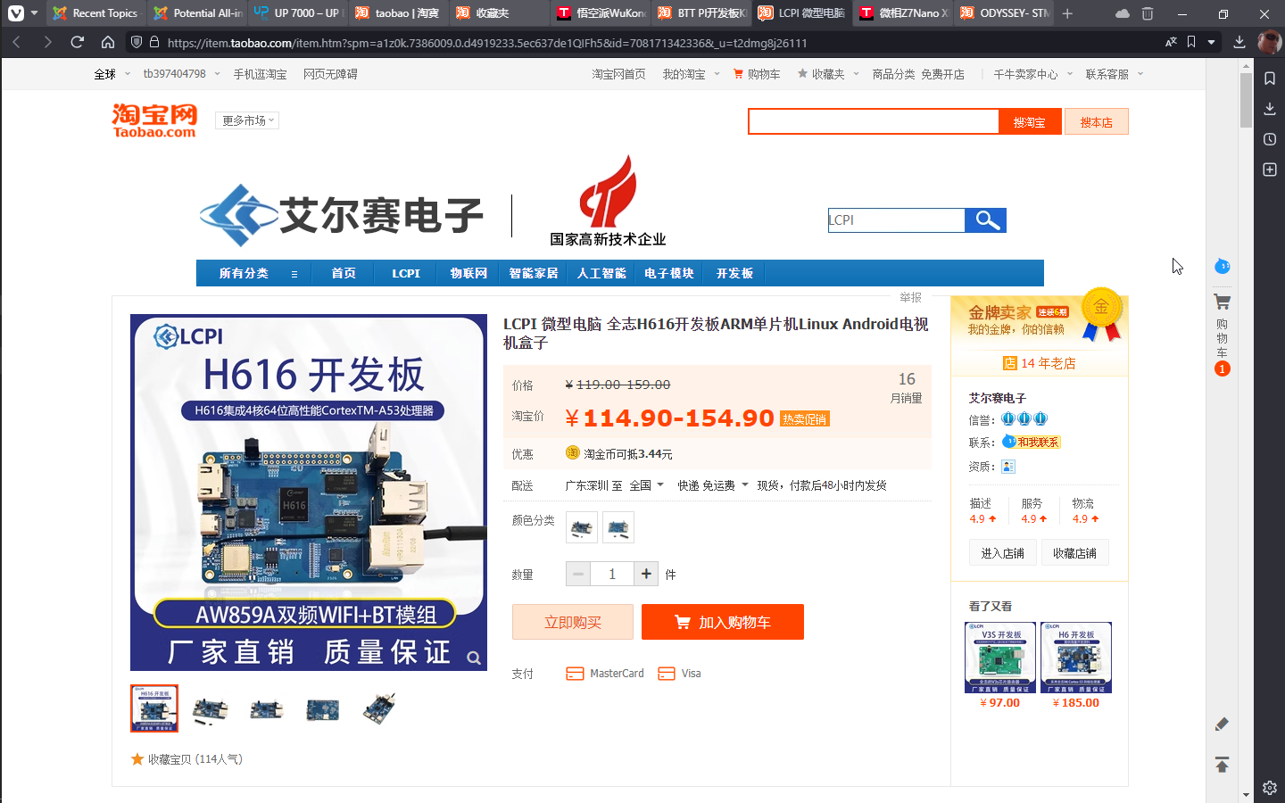The image size is (1285, 803).
Task: Favorite this item with star icon
Action: 137,759
